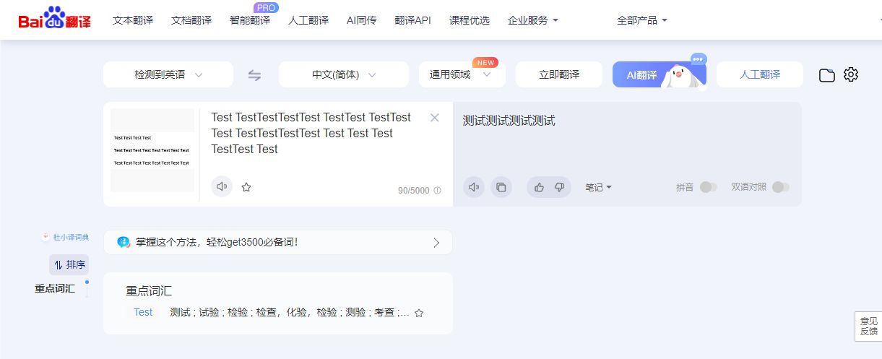The image size is (882, 359).
Task: Go to 文本翻译 tab
Action: coord(133,20)
